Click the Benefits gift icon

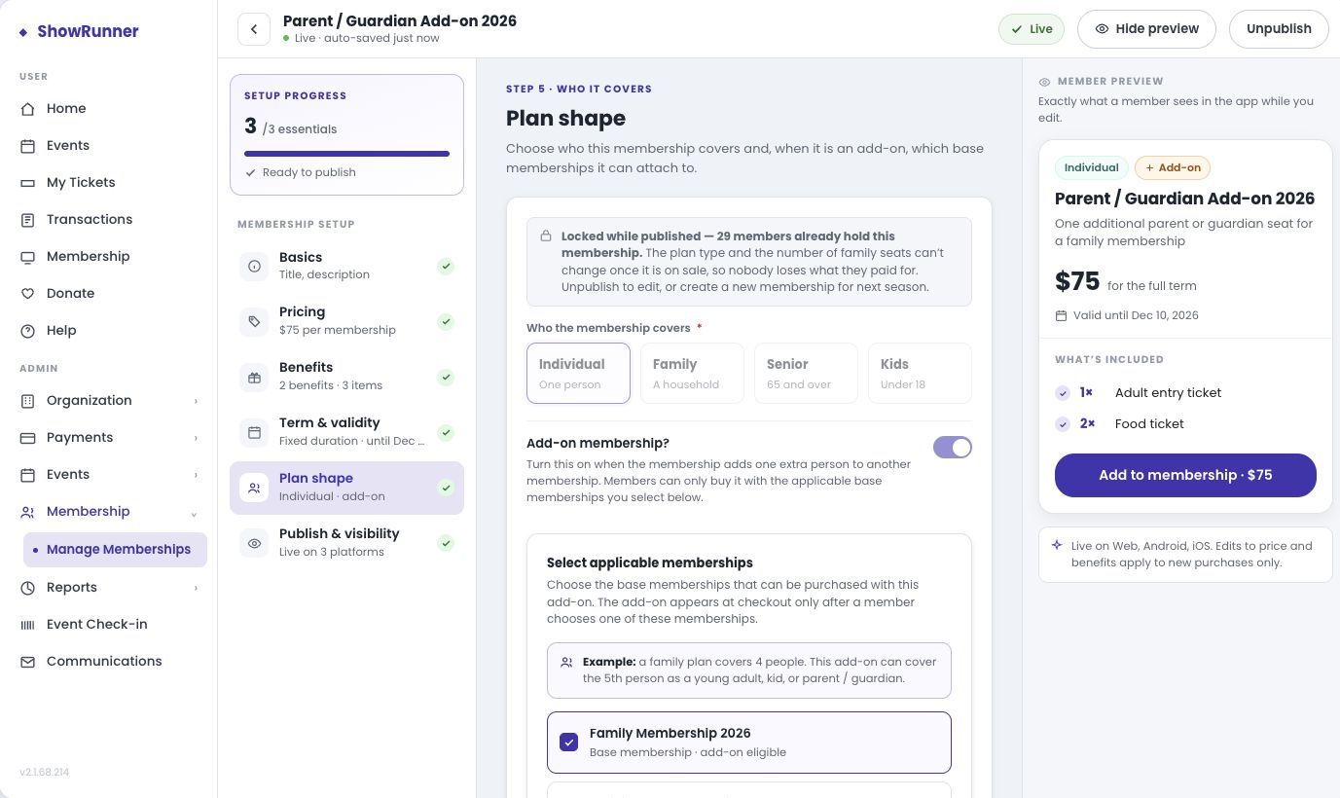click(x=255, y=377)
